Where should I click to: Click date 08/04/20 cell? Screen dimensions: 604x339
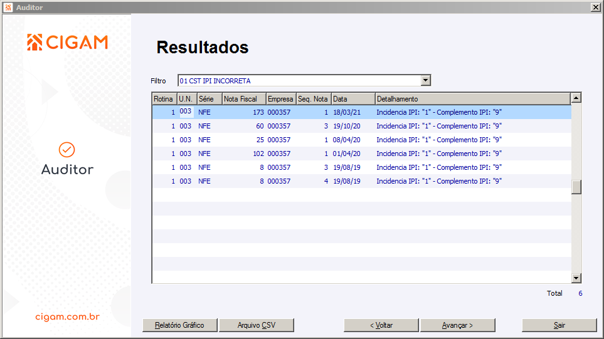pos(347,140)
